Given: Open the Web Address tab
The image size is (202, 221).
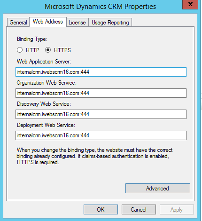Looking at the screenshot, I should pos(48,22).
